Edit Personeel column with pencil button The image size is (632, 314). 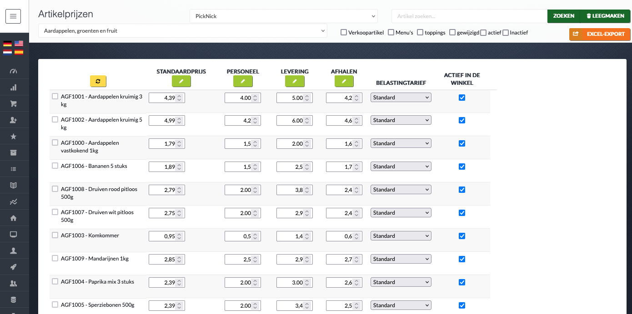point(243,81)
